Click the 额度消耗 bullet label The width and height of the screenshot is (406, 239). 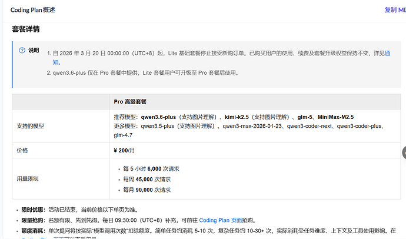click(x=32, y=231)
